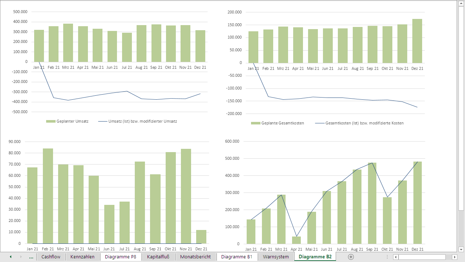
Task: Click the horizontal scrollbar right arrow
Action: point(454,257)
